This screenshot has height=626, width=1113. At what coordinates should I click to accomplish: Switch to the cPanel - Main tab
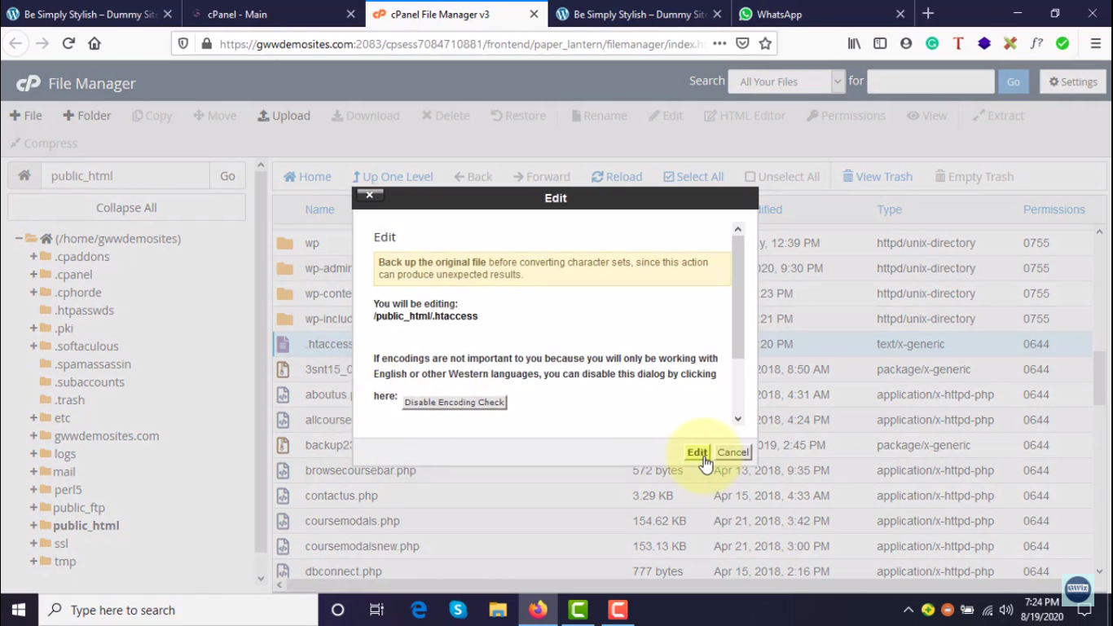(273, 14)
